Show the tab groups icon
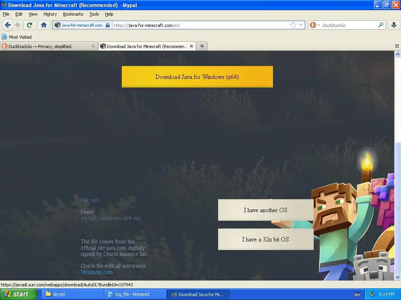Image resolution: width=401 pixels, height=300 pixels. pos(397,46)
